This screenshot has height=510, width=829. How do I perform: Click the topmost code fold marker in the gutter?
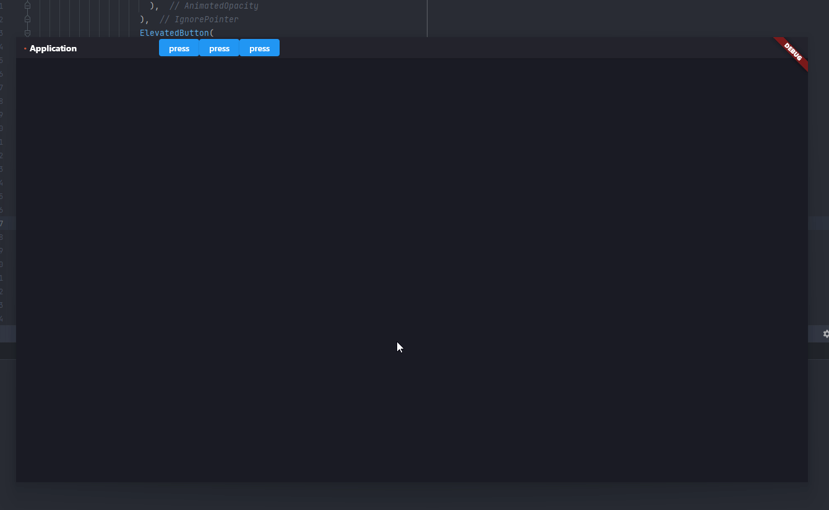(27, 5)
